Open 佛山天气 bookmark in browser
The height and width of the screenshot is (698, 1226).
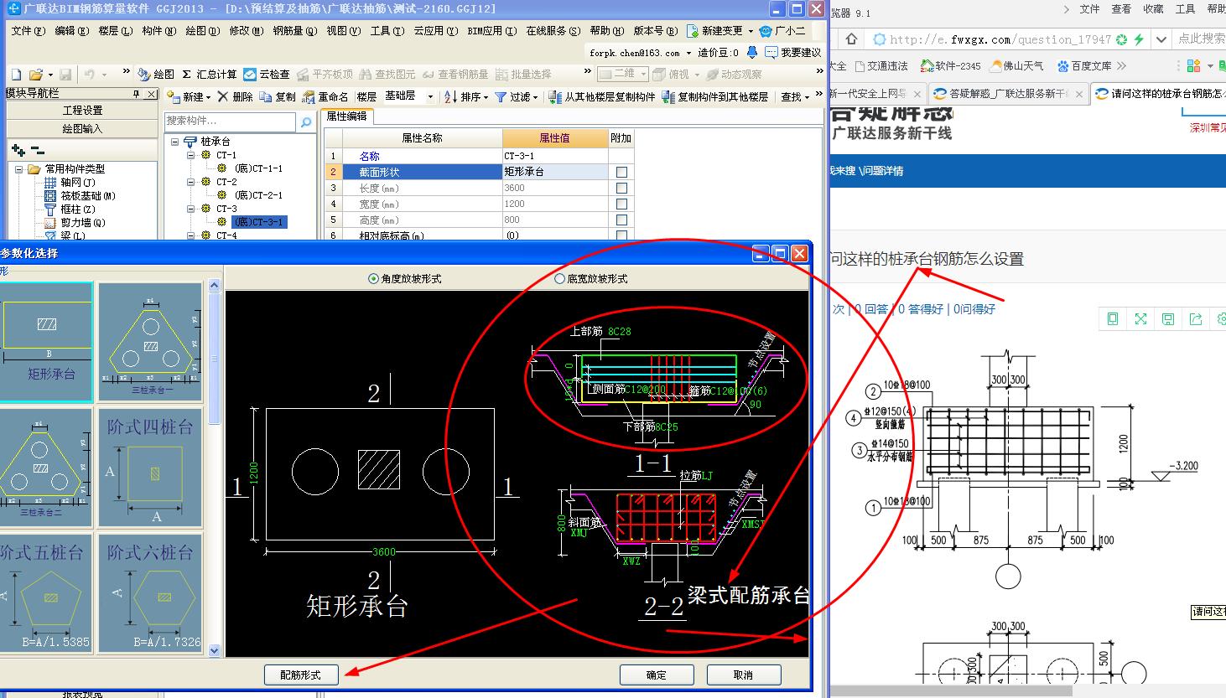click(x=1017, y=65)
